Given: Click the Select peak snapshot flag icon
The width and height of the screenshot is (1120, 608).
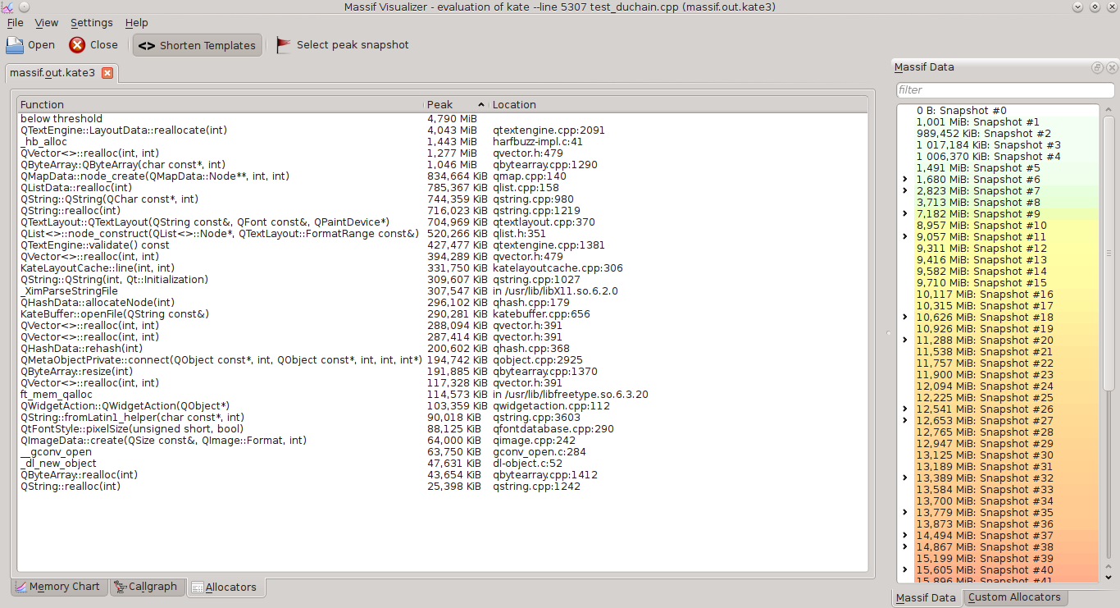Looking at the screenshot, I should (284, 45).
